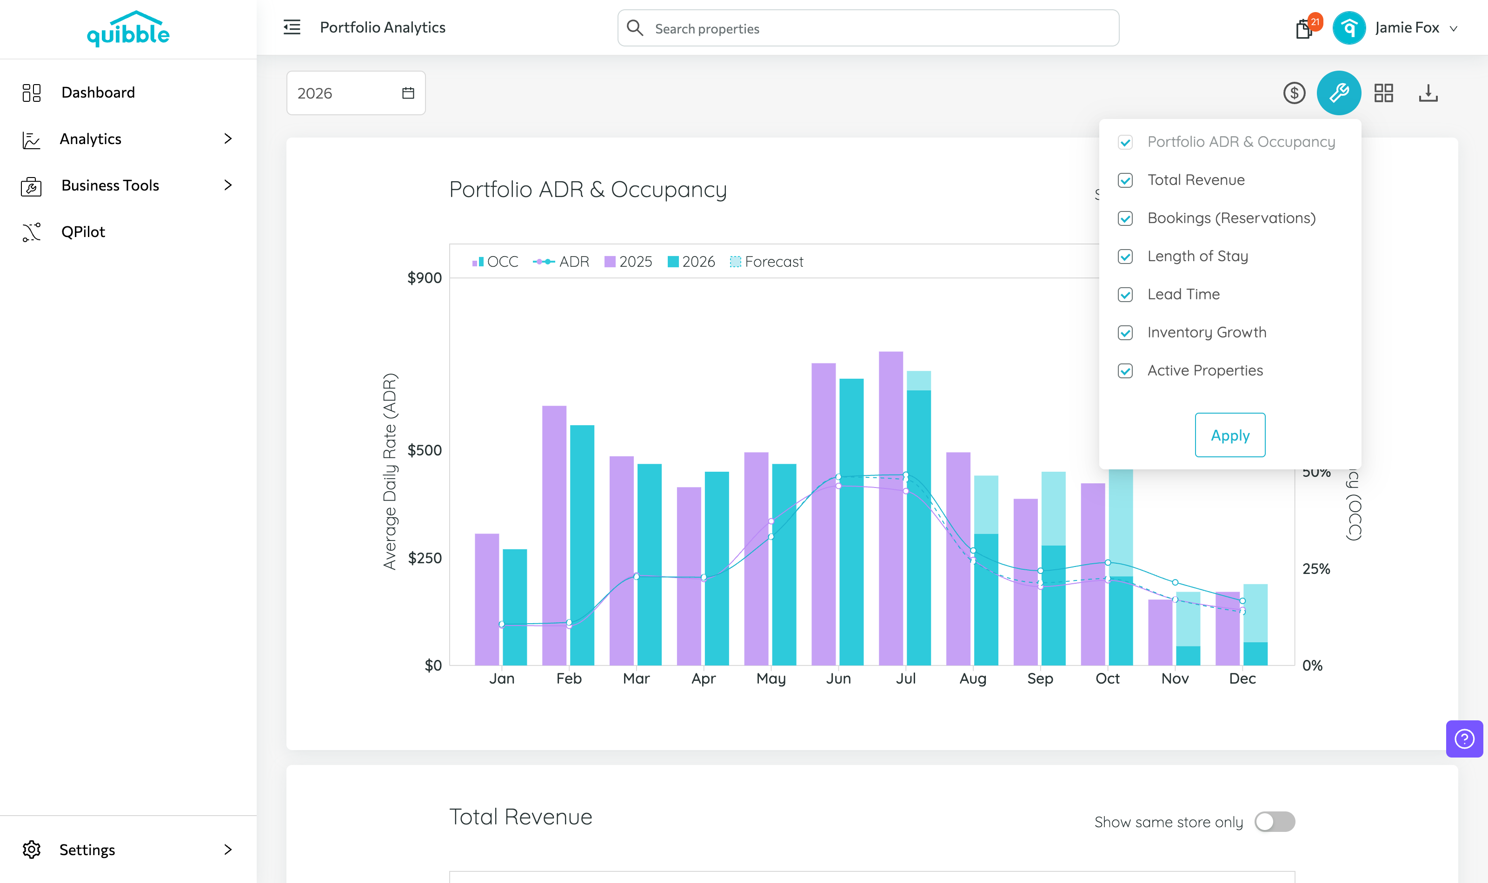Click Portfolio ADR & Occupancy chart heading
This screenshot has height=883, width=1488.
tap(587, 190)
